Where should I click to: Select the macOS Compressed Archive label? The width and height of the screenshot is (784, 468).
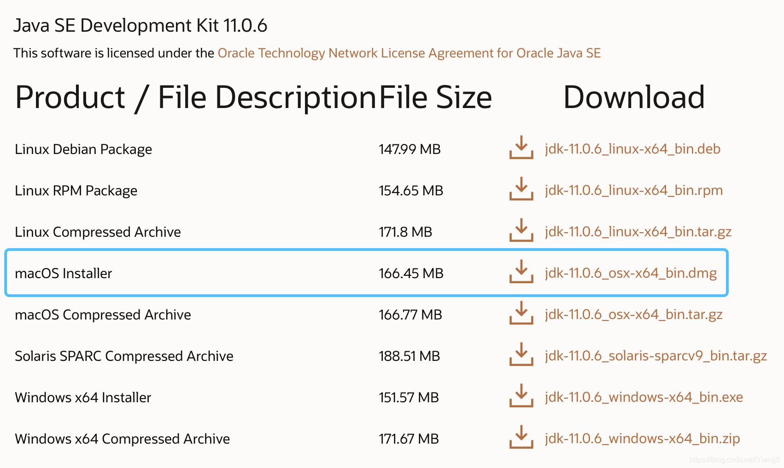103,315
